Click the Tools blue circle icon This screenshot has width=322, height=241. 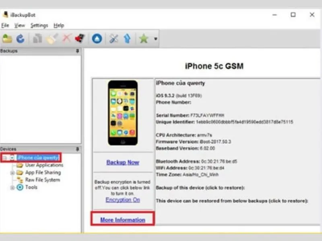pos(20,187)
